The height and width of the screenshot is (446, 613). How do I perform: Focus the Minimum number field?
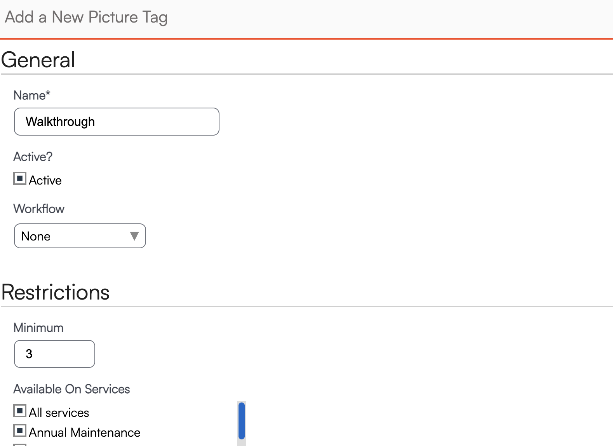(x=54, y=354)
